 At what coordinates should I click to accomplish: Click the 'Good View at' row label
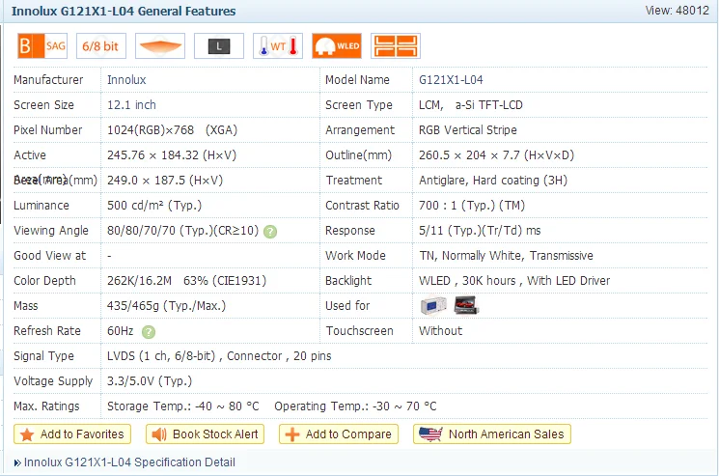click(x=49, y=256)
